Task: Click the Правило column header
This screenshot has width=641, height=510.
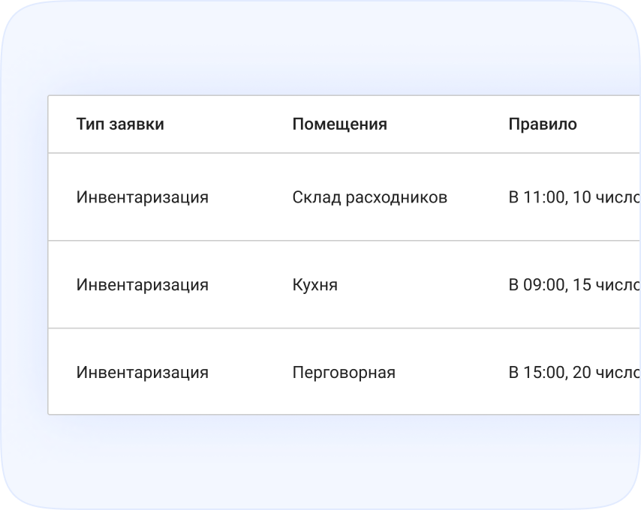Action: click(x=543, y=124)
